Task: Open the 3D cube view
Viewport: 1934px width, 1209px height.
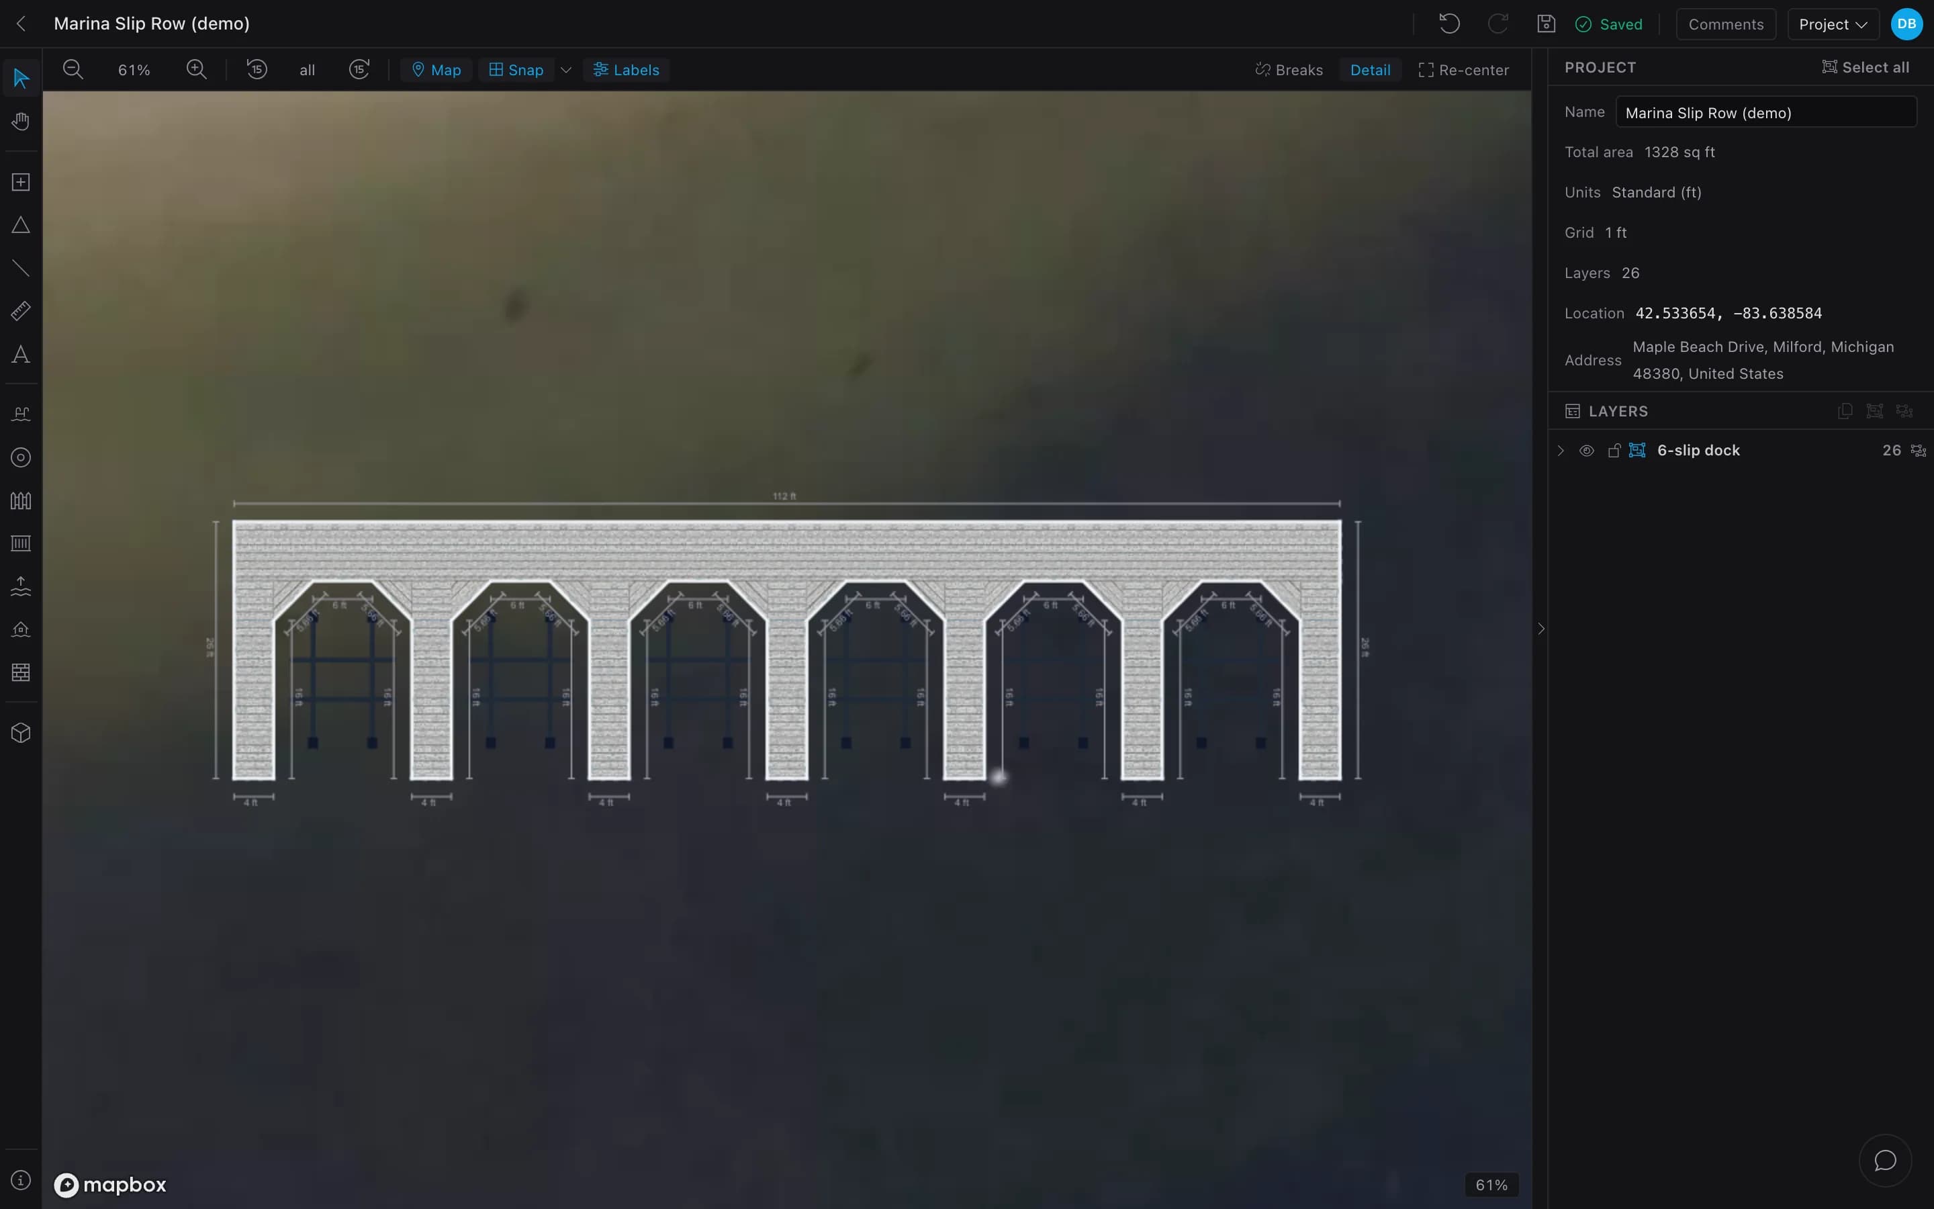Action: click(21, 732)
